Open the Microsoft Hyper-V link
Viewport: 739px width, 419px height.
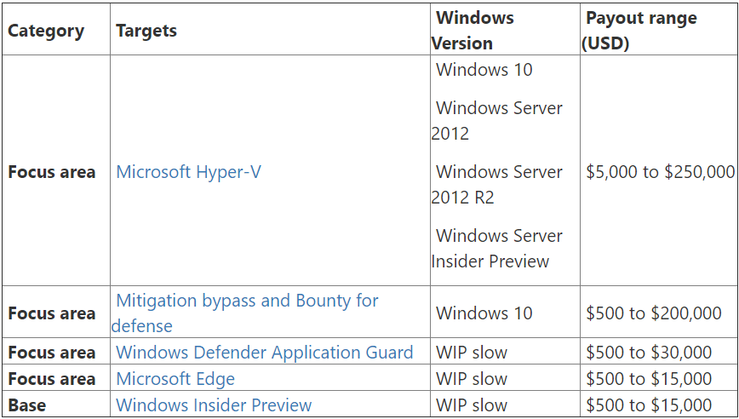pos(188,172)
